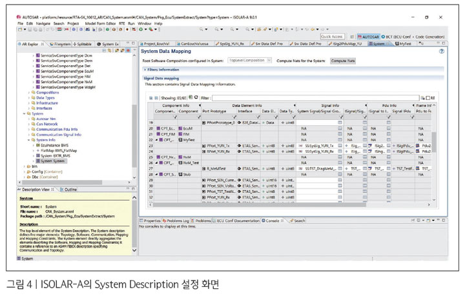Open the Model Form Editor menu
The width and height of the screenshot is (465, 296).
click(100, 23)
